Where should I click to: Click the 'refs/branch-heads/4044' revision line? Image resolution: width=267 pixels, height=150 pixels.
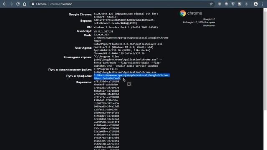115,23
